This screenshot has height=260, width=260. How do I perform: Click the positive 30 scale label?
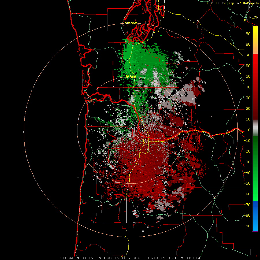click(248, 98)
